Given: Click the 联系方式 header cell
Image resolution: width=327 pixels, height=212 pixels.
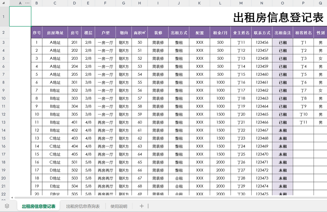Looking at the screenshot, I should (x=262, y=33).
